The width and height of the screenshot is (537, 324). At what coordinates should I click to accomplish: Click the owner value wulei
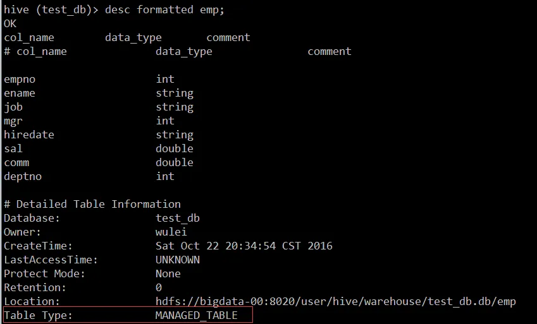pos(171,232)
